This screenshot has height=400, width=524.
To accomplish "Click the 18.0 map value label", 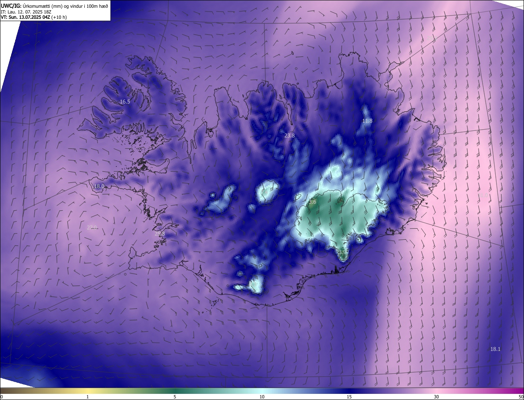I will point(99,186).
